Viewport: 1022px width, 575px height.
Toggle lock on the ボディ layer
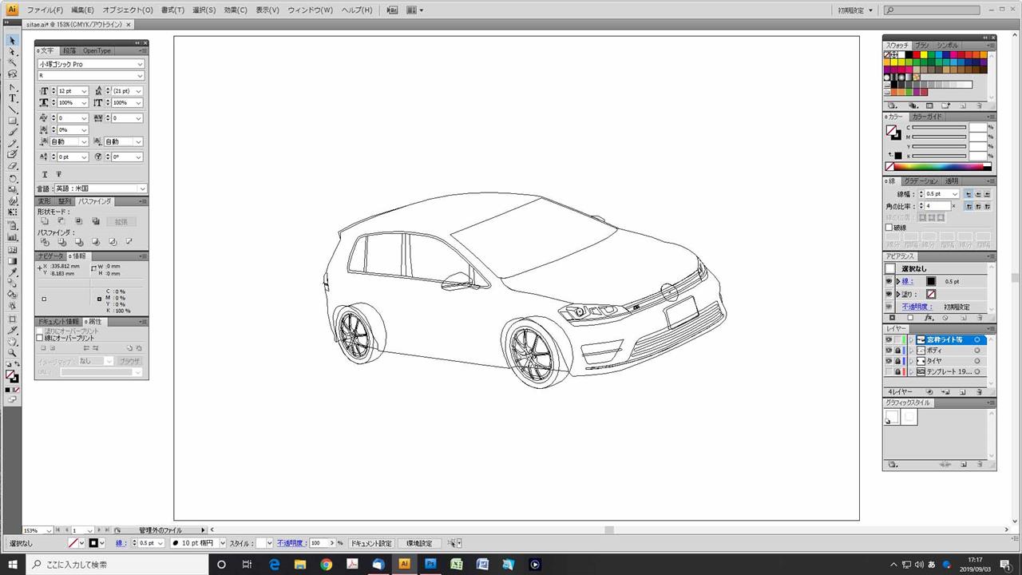898,351
